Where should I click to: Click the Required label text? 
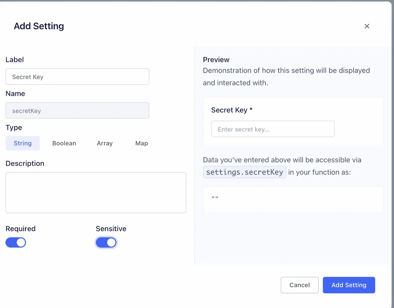click(21, 229)
